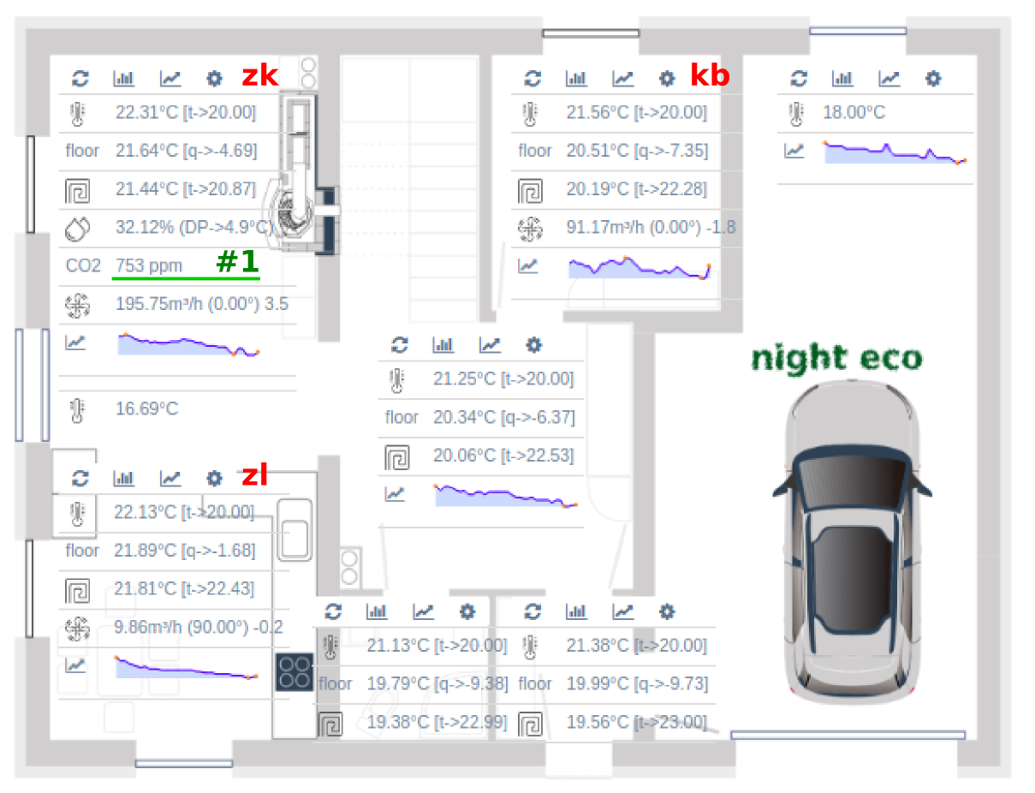Open bar chart in zl panel
The height and width of the screenshot is (793, 1035).
124,478
